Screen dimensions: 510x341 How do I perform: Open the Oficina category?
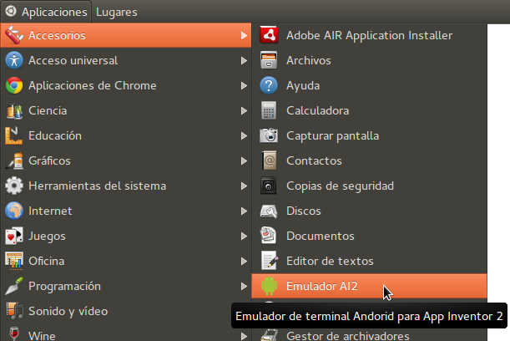126,261
